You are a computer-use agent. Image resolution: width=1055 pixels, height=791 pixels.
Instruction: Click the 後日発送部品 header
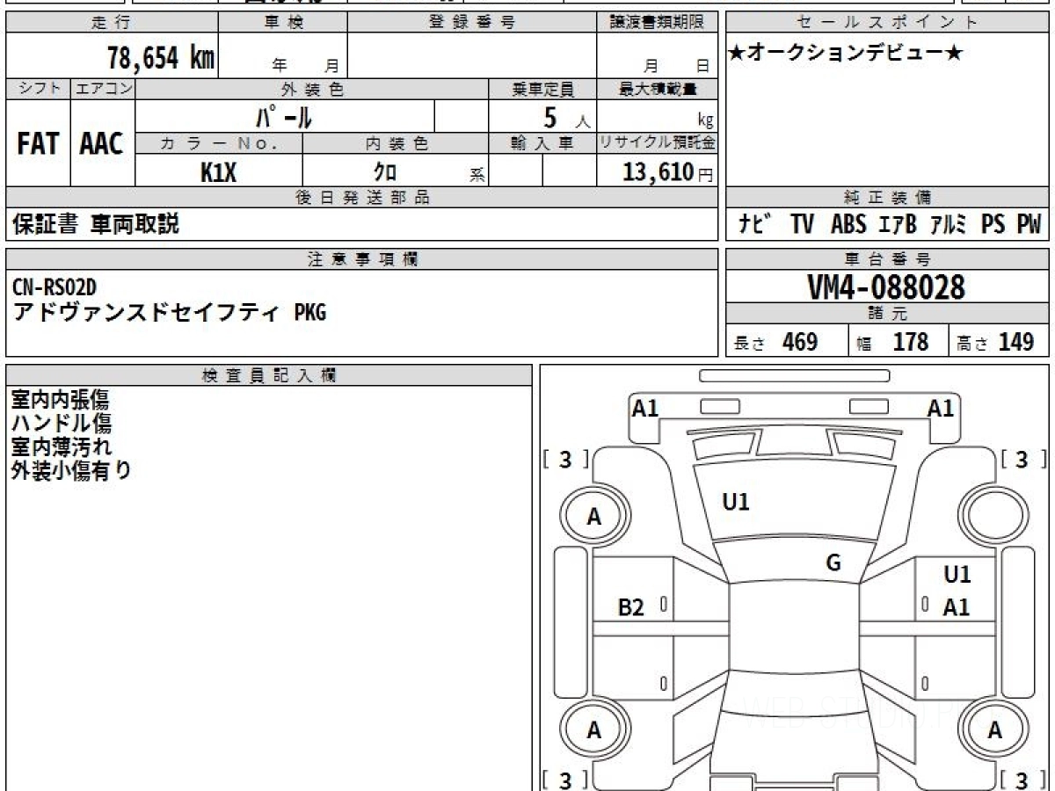pos(361,198)
